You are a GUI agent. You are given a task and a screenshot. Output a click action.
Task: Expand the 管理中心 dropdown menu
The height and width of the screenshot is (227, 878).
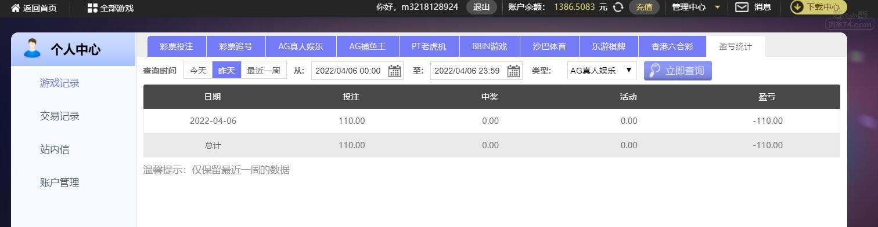696,7
